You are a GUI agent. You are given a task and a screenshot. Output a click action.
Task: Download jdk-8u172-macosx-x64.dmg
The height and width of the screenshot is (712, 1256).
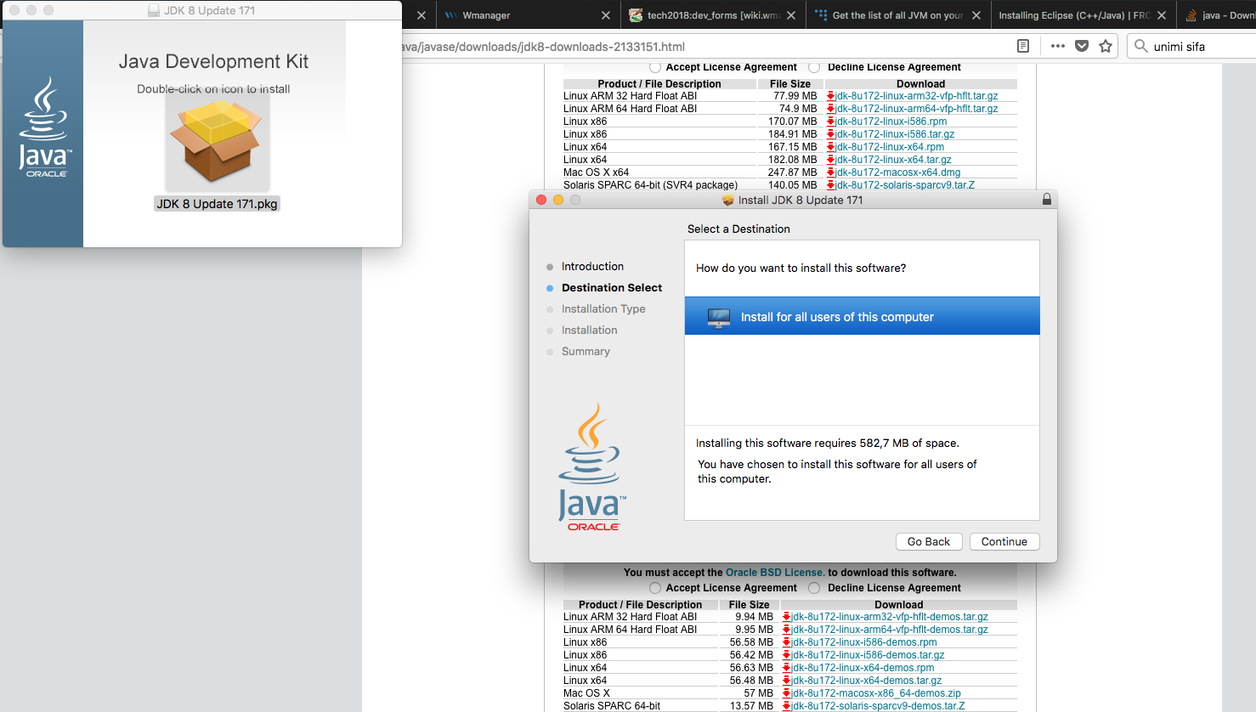pos(897,172)
